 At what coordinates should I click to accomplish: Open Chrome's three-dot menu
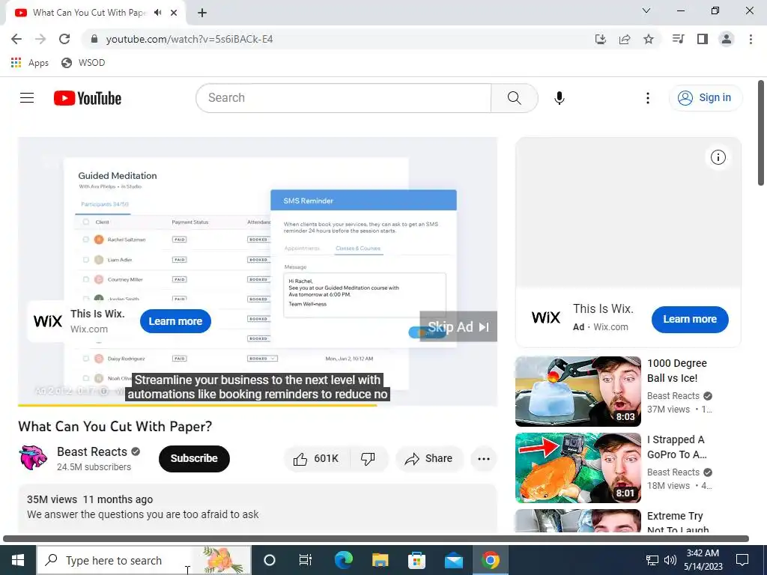tap(751, 39)
